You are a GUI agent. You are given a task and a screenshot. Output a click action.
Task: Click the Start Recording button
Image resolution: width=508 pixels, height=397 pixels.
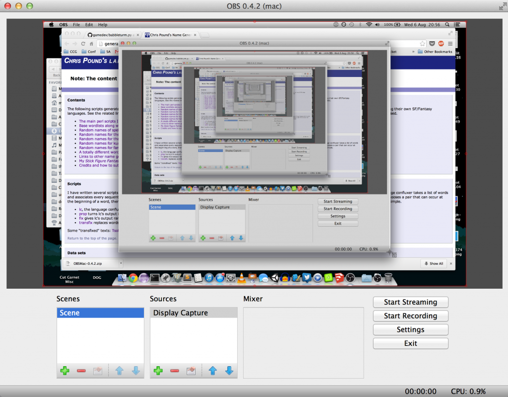410,316
